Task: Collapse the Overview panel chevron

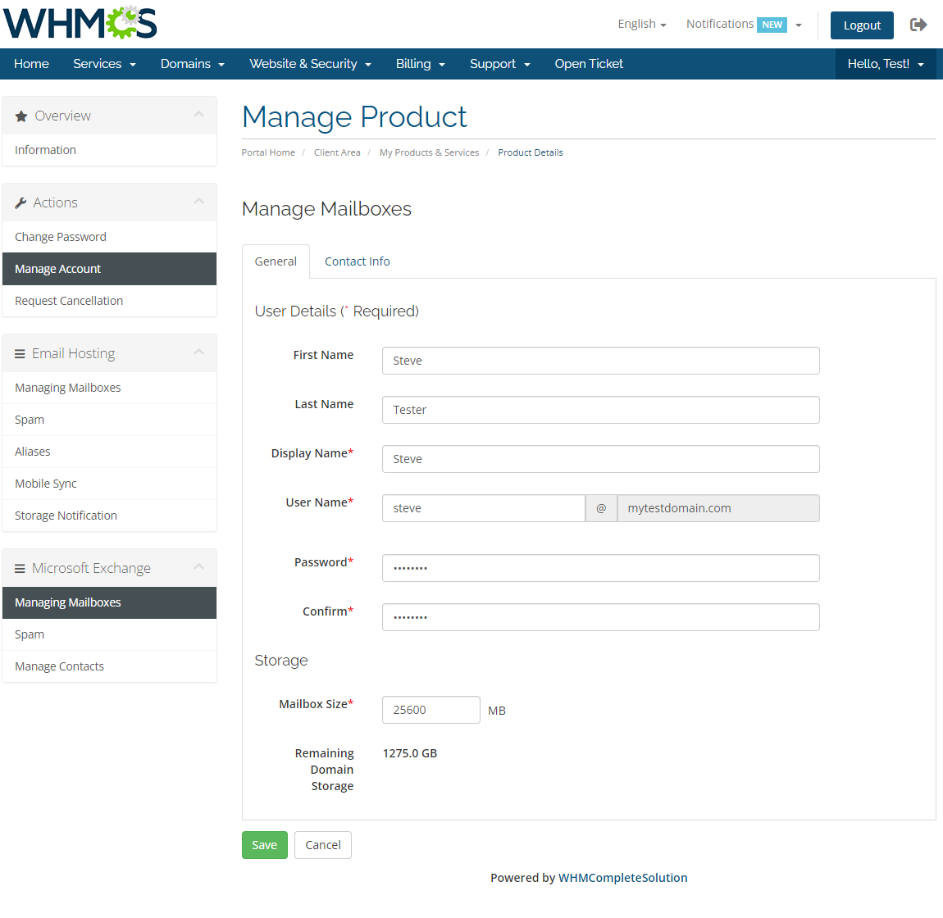Action: (x=199, y=114)
